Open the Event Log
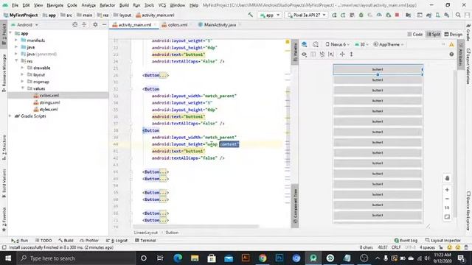This screenshot has height=265, width=472. 406,241
